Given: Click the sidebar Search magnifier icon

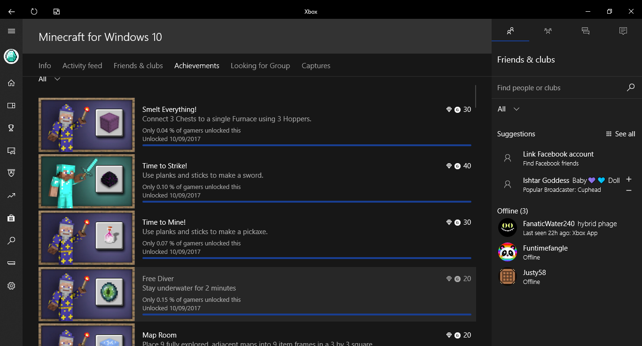Looking at the screenshot, I should click(11, 241).
